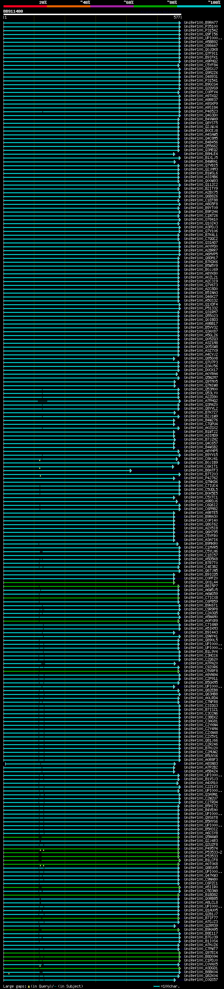224x989 pixels.
Task: Select hit label UniRef100_B9K6T1
Action: tap(201, 606)
